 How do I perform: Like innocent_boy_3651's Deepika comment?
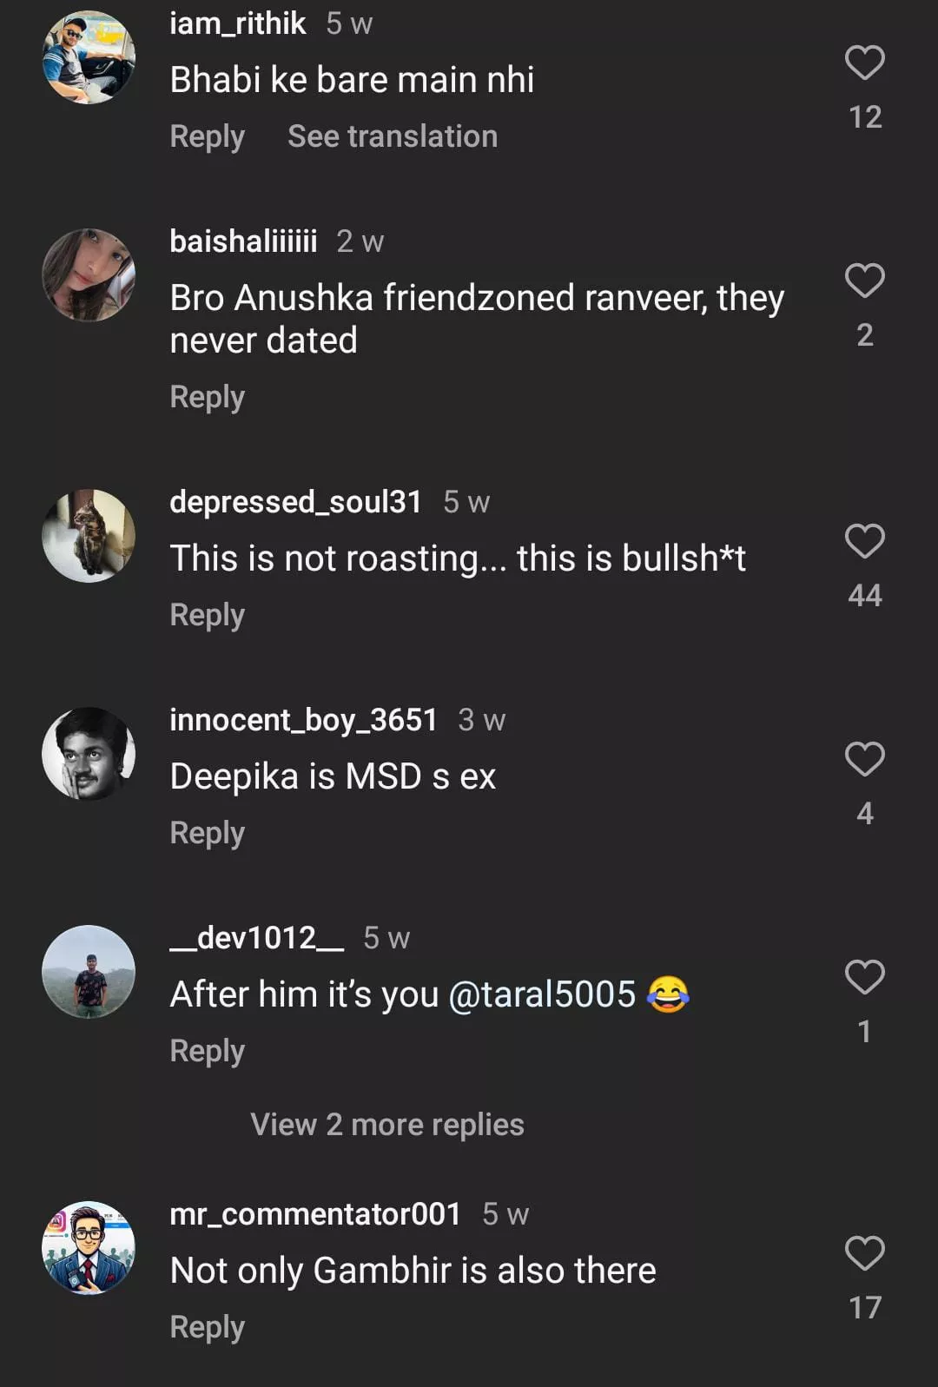[864, 760]
